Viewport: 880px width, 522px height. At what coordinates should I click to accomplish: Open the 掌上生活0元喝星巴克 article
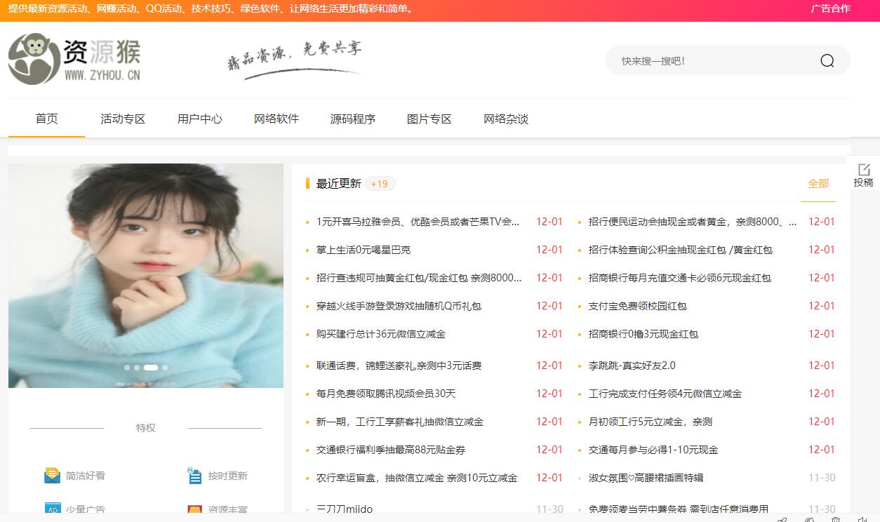tap(364, 250)
